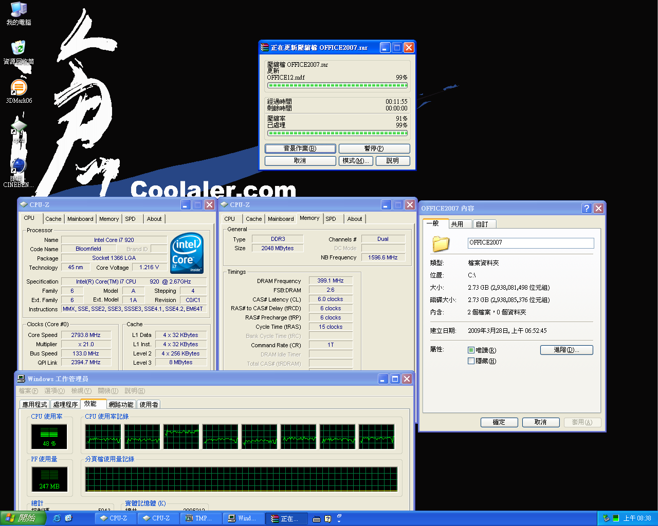Click the Intel Core i7 logo
The width and height of the screenshot is (658, 526).
187,253
